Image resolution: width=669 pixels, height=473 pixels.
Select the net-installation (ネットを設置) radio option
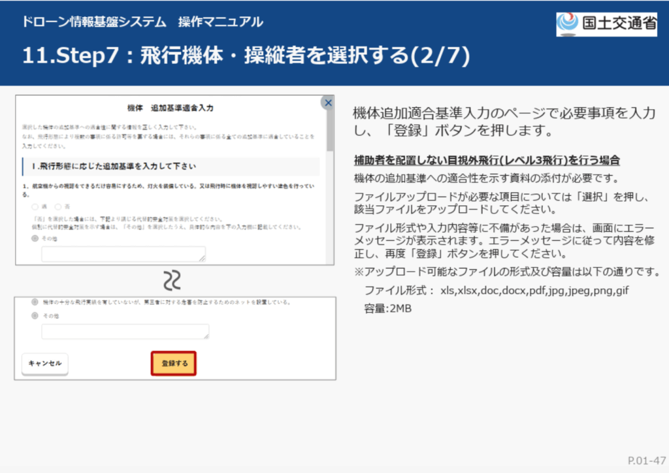tap(35, 302)
